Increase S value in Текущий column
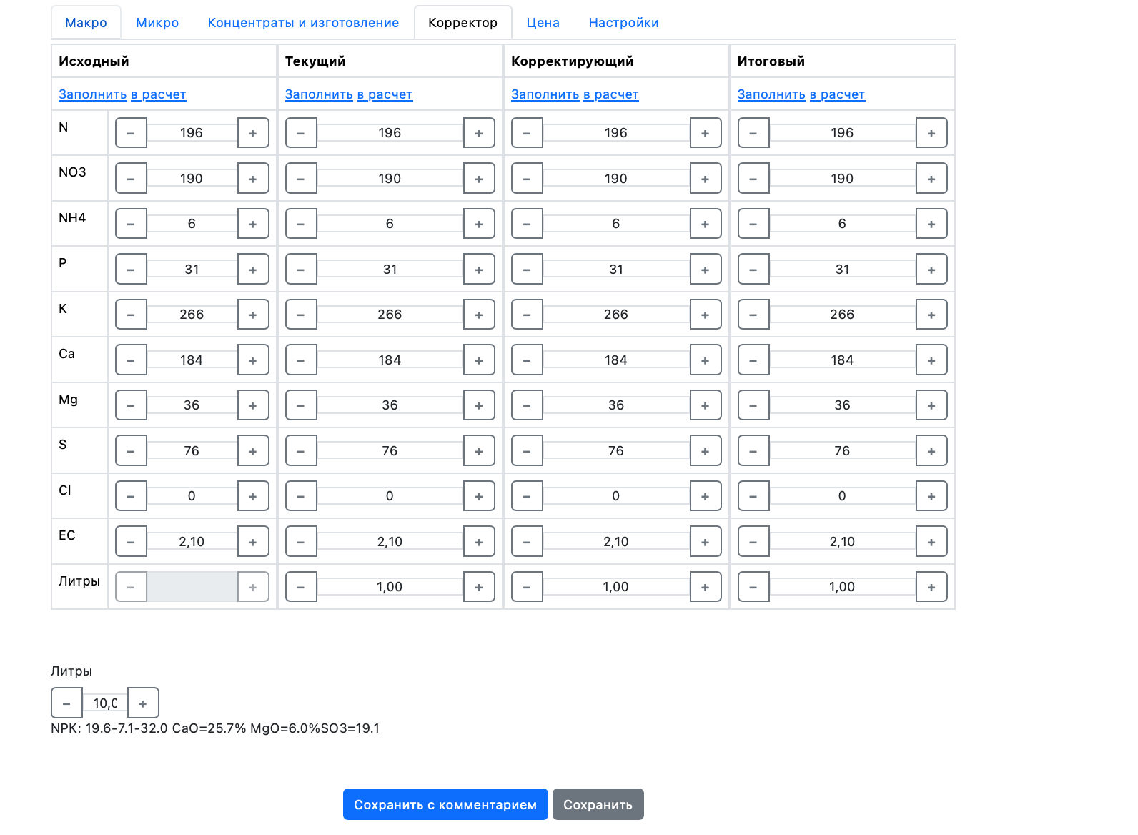The image size is (1138, 835). (479, 451)
